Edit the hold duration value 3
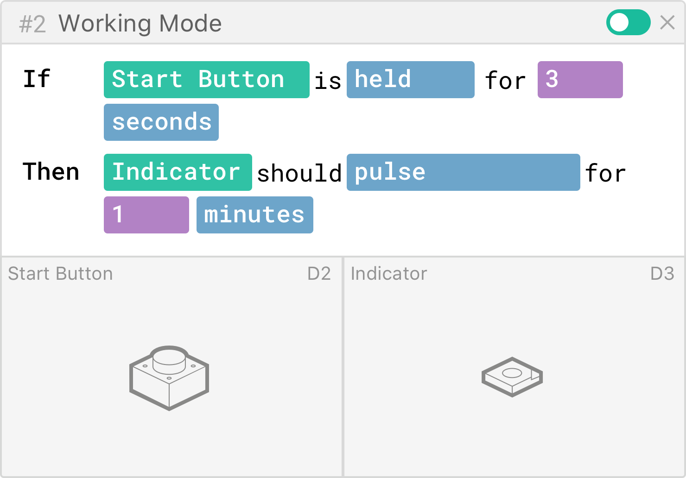This screenshot has height=478, width=686. click(x=580, y=80)
